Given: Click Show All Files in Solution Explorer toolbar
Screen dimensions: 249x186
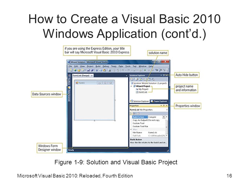Looking at the screenshot, I should pos(137,79).
